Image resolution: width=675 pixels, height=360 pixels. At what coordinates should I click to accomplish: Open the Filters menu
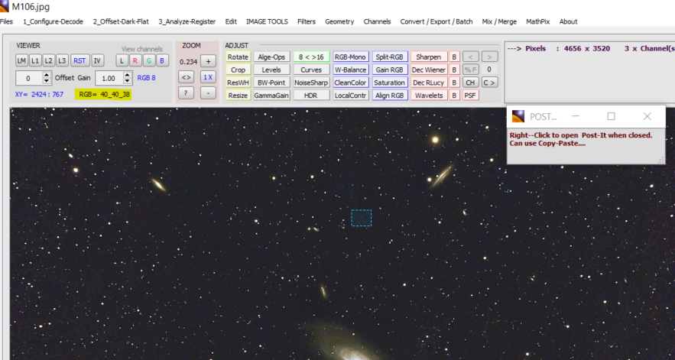point(307,21)
